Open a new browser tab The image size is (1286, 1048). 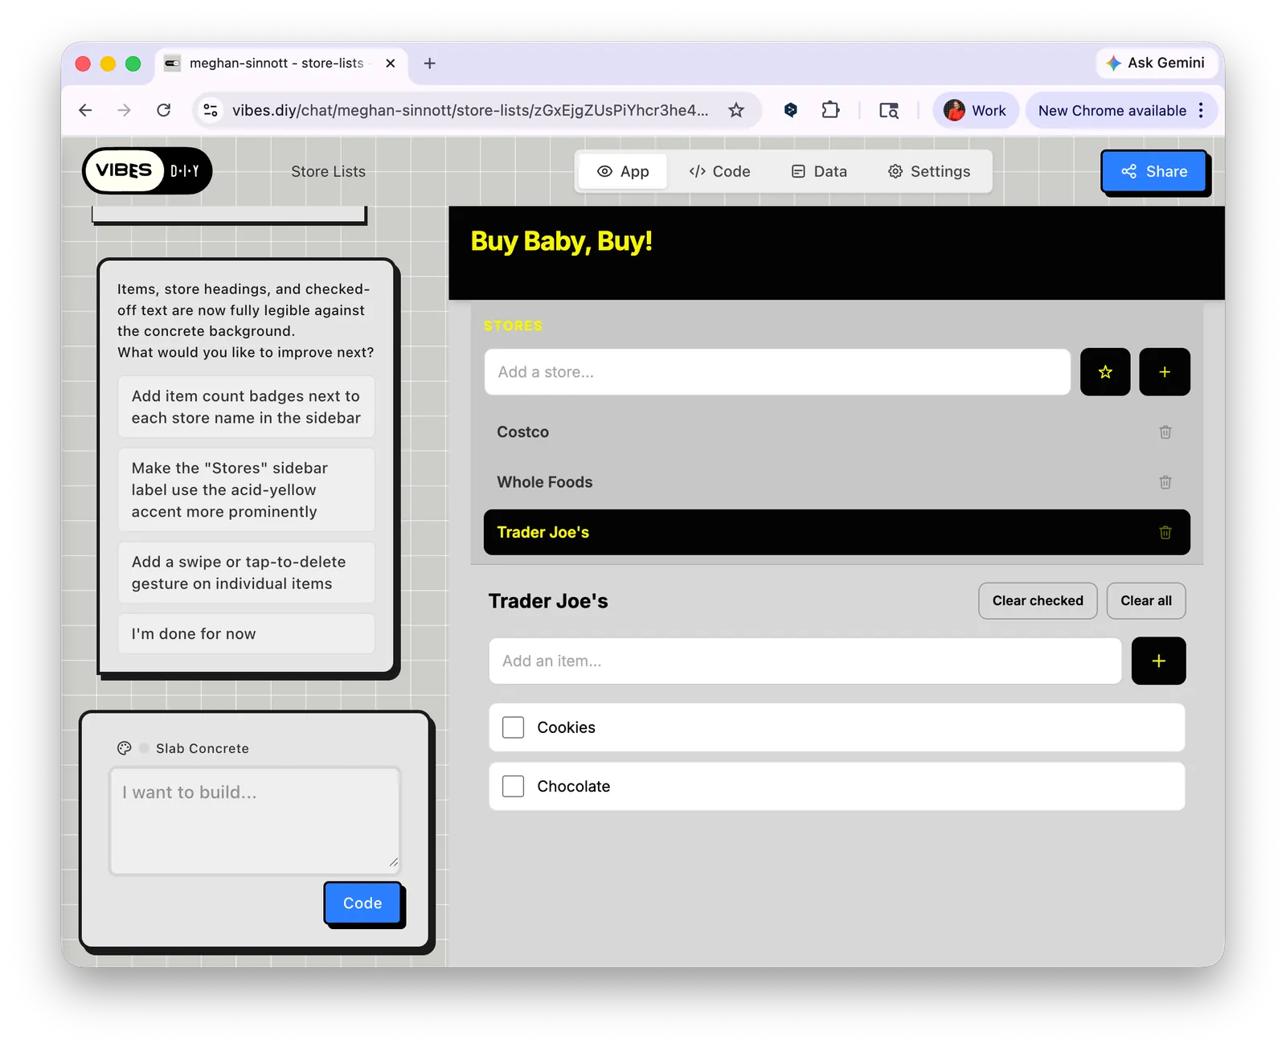click(x=429, y=63)
